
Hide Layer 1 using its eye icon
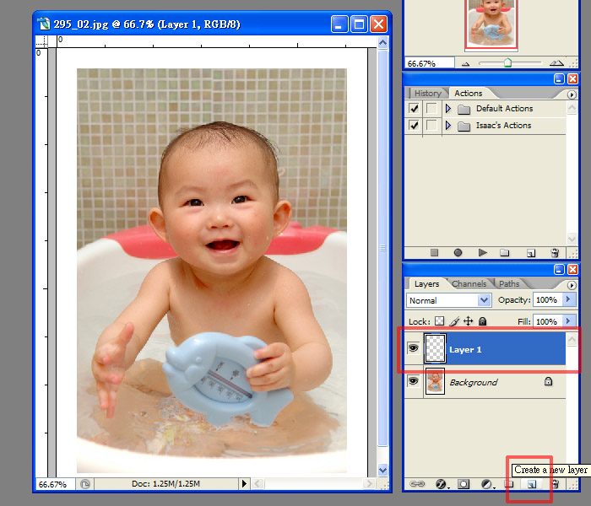[x=414, y=348]
